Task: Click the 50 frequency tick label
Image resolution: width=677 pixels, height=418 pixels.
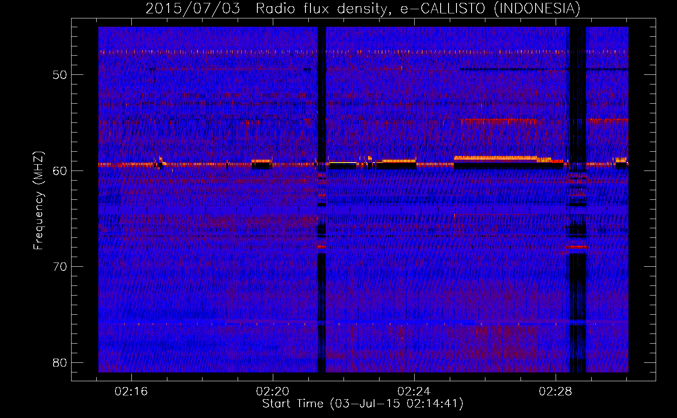Action: pos(60,75)
